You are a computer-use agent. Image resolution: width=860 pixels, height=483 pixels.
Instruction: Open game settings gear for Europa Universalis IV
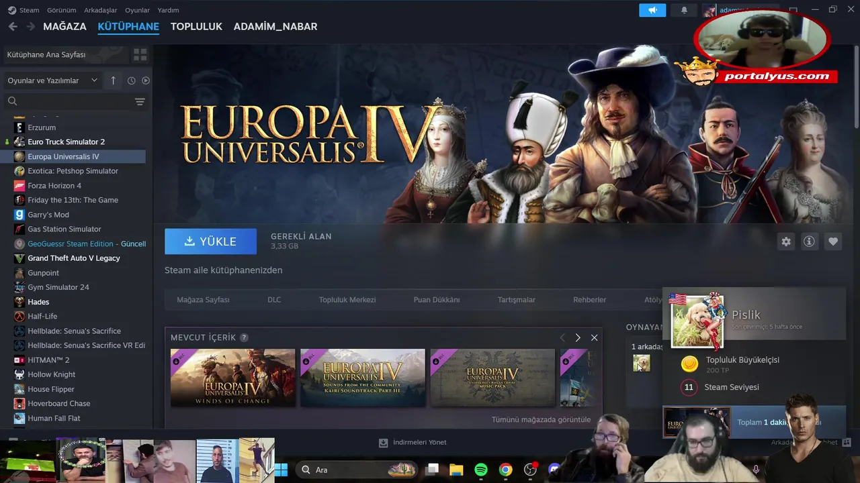[x=786, y=241]
